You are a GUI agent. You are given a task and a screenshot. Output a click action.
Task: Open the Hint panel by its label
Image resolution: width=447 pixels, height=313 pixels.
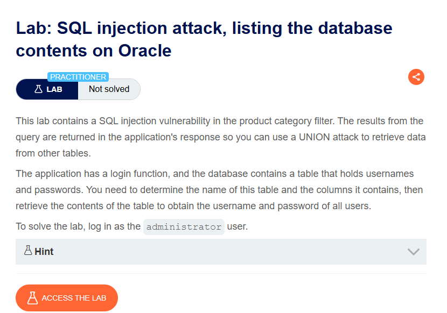coord(44,252)
